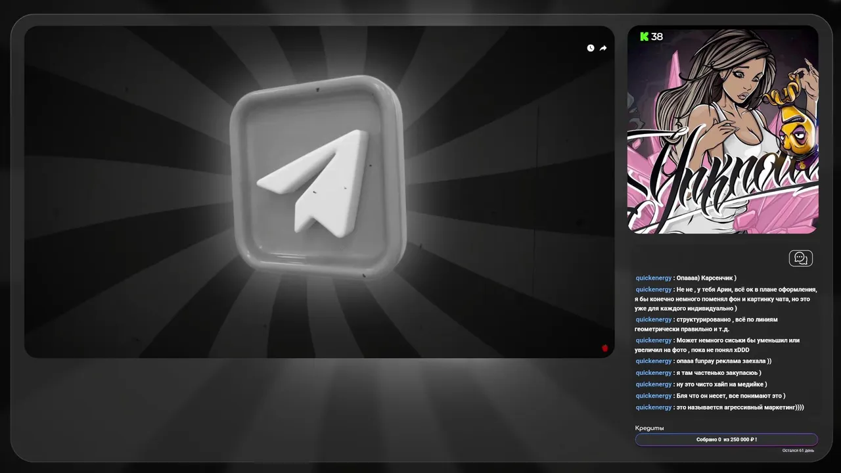The height and width of the screenshot is (473, 841).
Task: Click message text 'геометрически правильно и т.д.'
Action: tap(682, 329)
